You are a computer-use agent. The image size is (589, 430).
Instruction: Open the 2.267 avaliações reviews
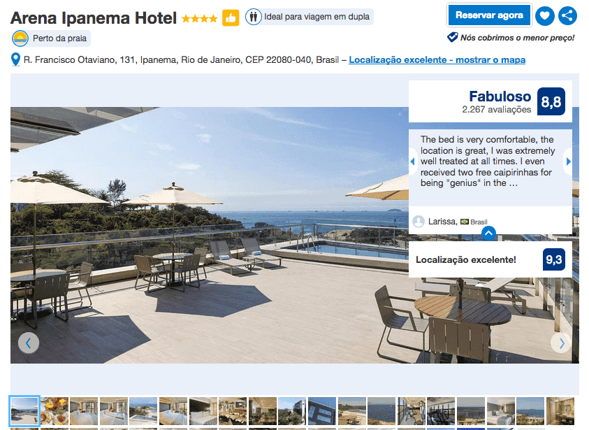pyautogui.click(x=496, y=109)
